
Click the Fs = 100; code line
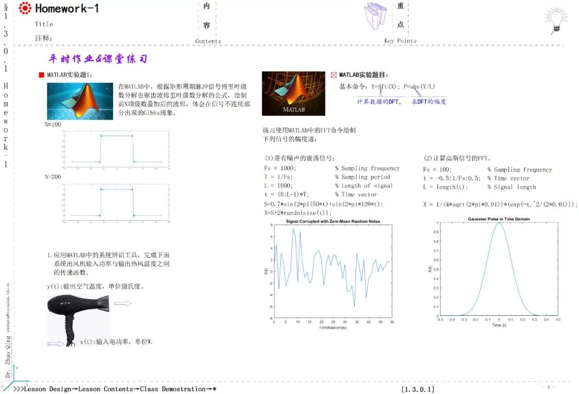(x=437, y=169)
